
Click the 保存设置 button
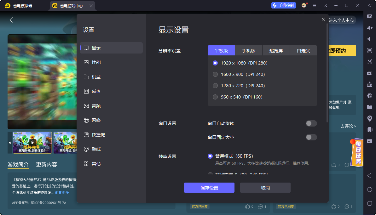(209, 188)
